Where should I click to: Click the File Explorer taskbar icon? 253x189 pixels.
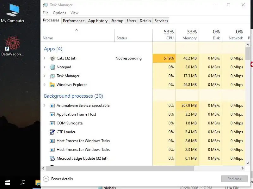point(38,183)
